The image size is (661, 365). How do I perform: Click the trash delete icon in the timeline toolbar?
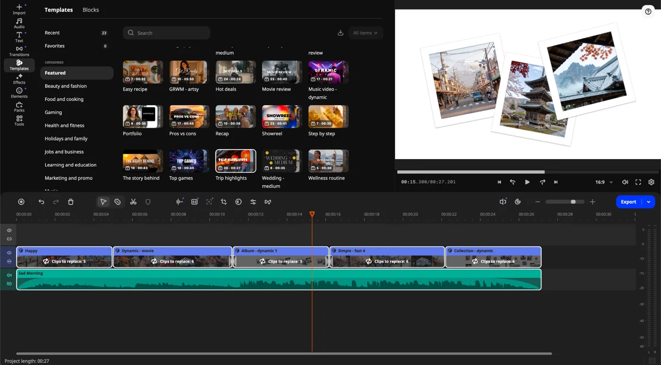coord(71,202)
